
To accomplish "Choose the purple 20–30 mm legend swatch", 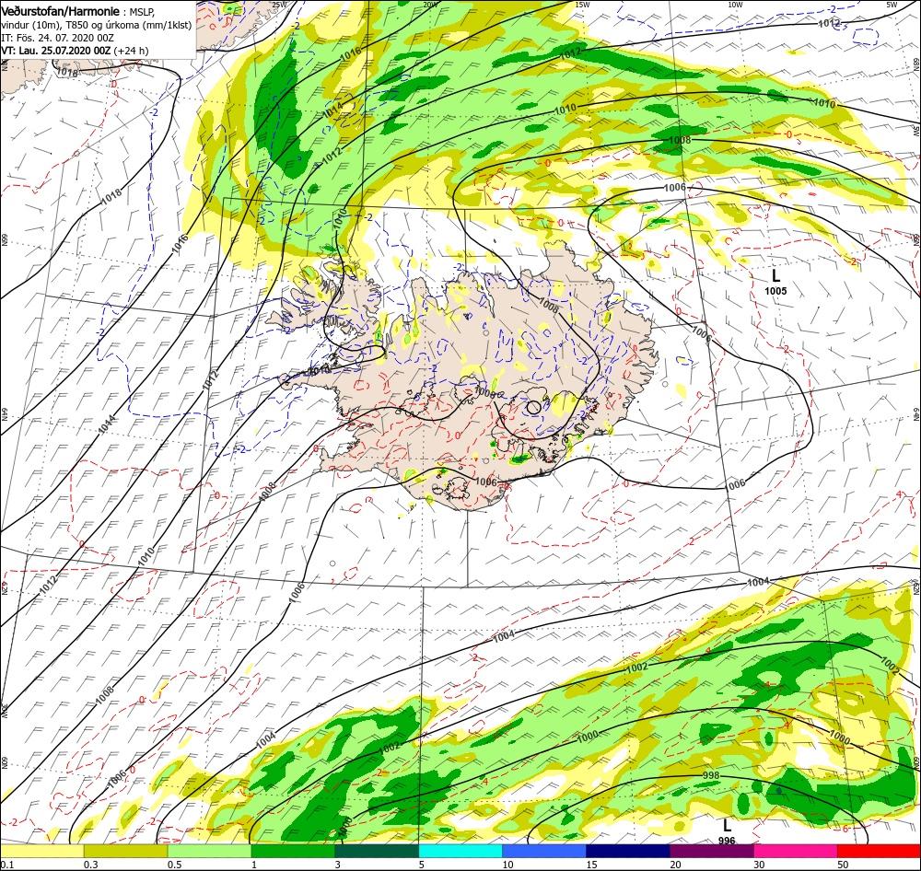I will click(712, 851).
